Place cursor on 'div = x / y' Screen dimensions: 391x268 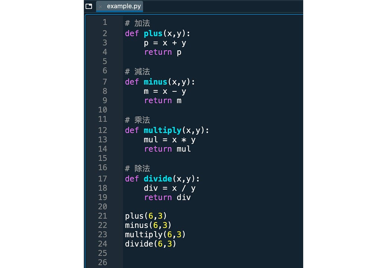click(x=169, y=188)
